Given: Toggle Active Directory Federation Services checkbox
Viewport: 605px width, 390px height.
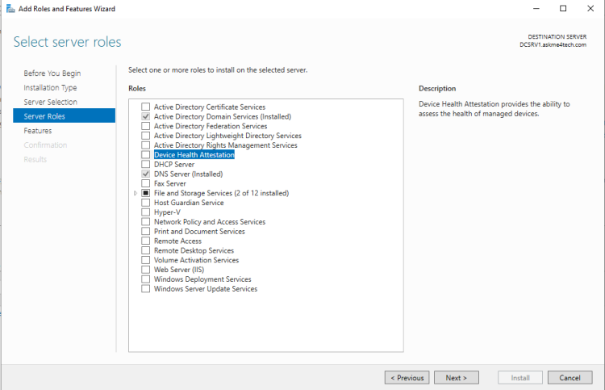Looking at the screenshot, I should (x=145, y=126).
